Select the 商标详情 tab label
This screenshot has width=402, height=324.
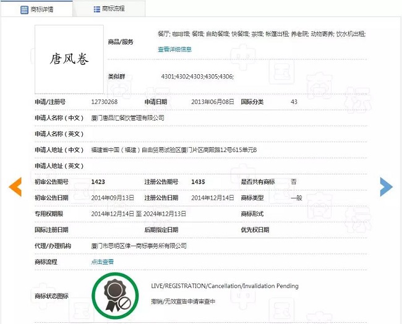coord(42,9)
